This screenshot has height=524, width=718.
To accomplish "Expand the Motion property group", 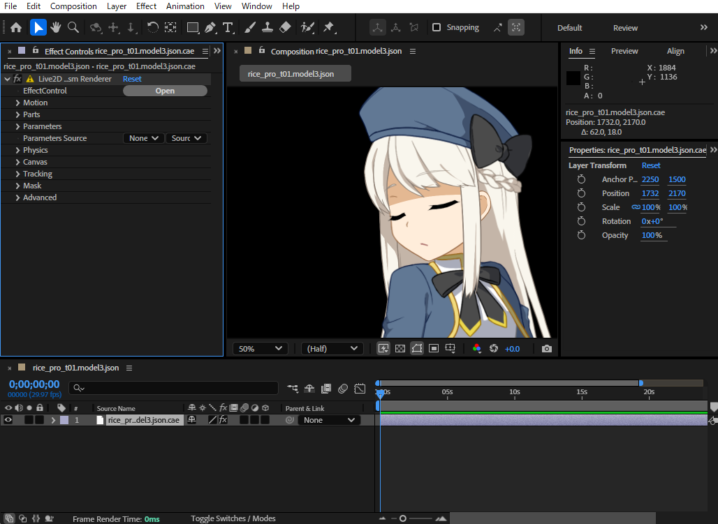I will [18, 103].
